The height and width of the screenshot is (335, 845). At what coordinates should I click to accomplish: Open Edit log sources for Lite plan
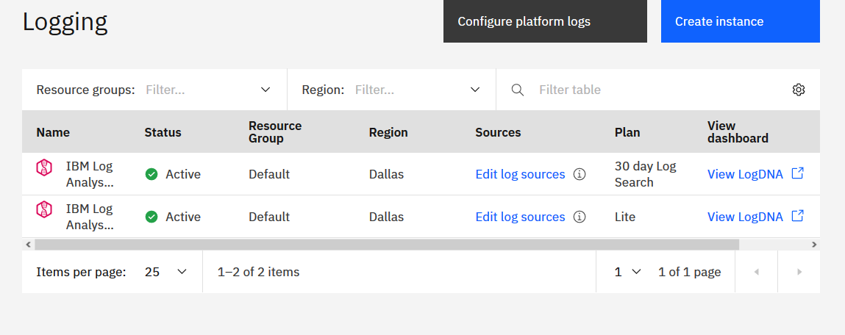pyautogui.click(x=520, y=217)
